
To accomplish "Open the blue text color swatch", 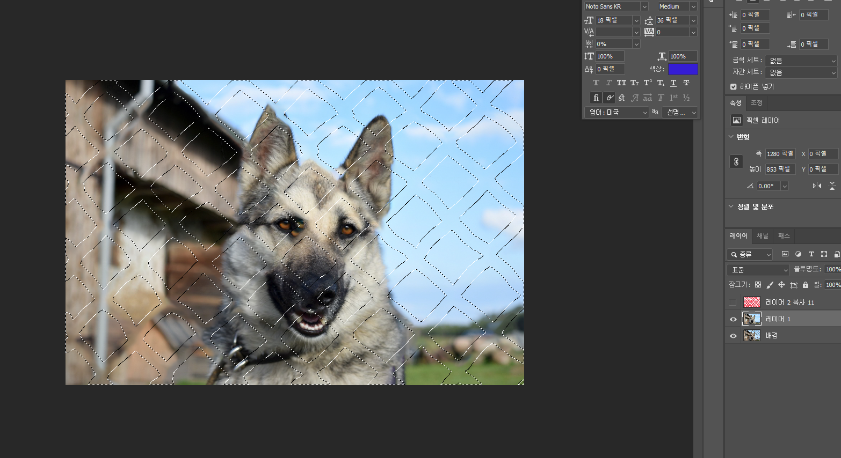I will pyautogui.click(x=683, y=69).
